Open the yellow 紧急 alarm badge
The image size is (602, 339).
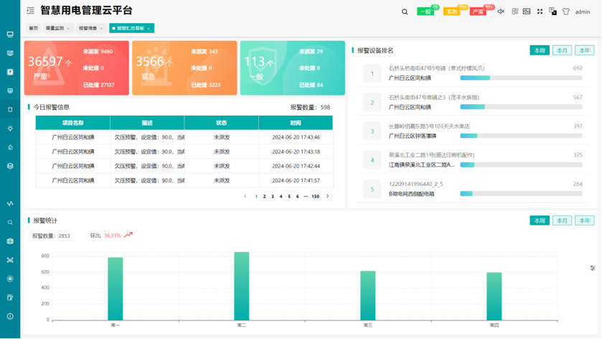tap(452, 11)
